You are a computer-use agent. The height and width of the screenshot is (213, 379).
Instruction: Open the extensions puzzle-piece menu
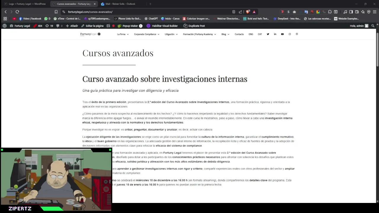[330, 12]
